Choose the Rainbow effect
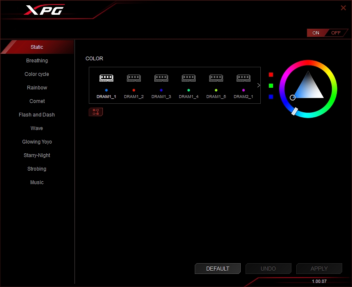 point(37,87)
